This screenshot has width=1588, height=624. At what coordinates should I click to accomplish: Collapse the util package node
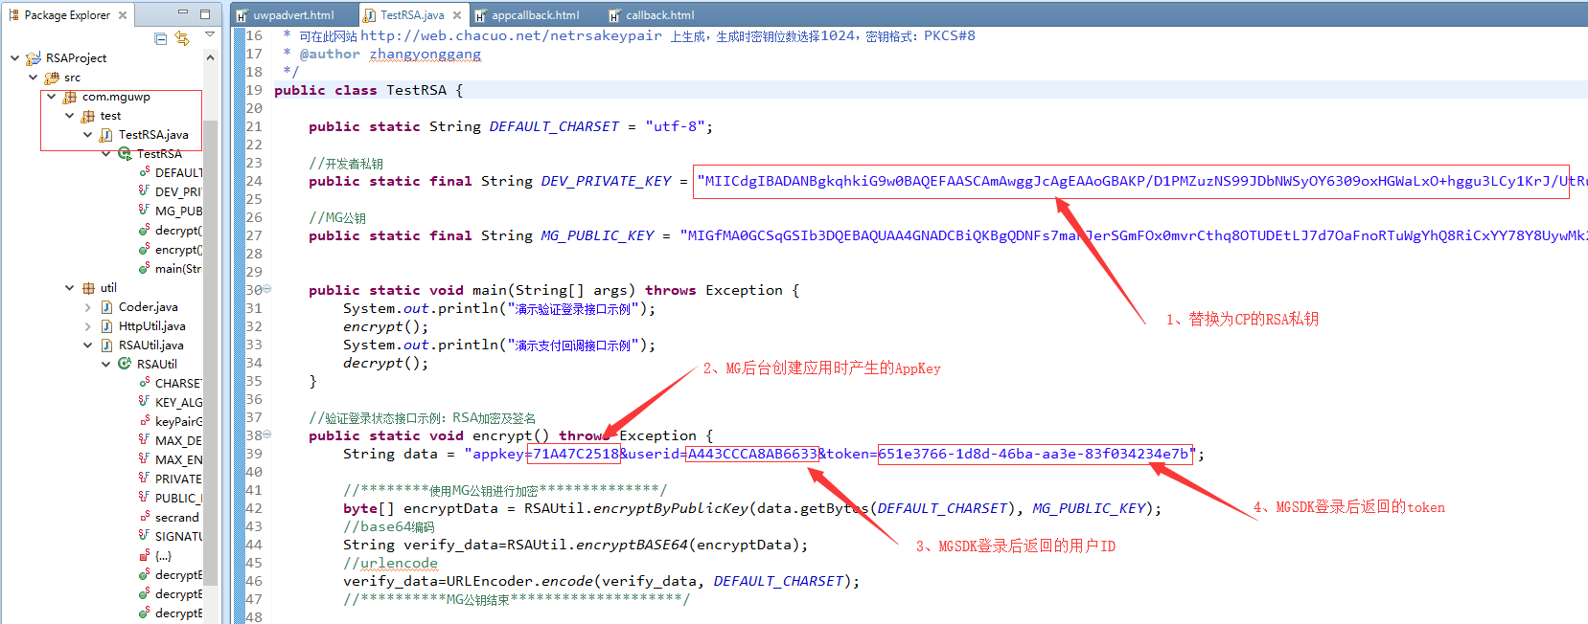(70, 288)
